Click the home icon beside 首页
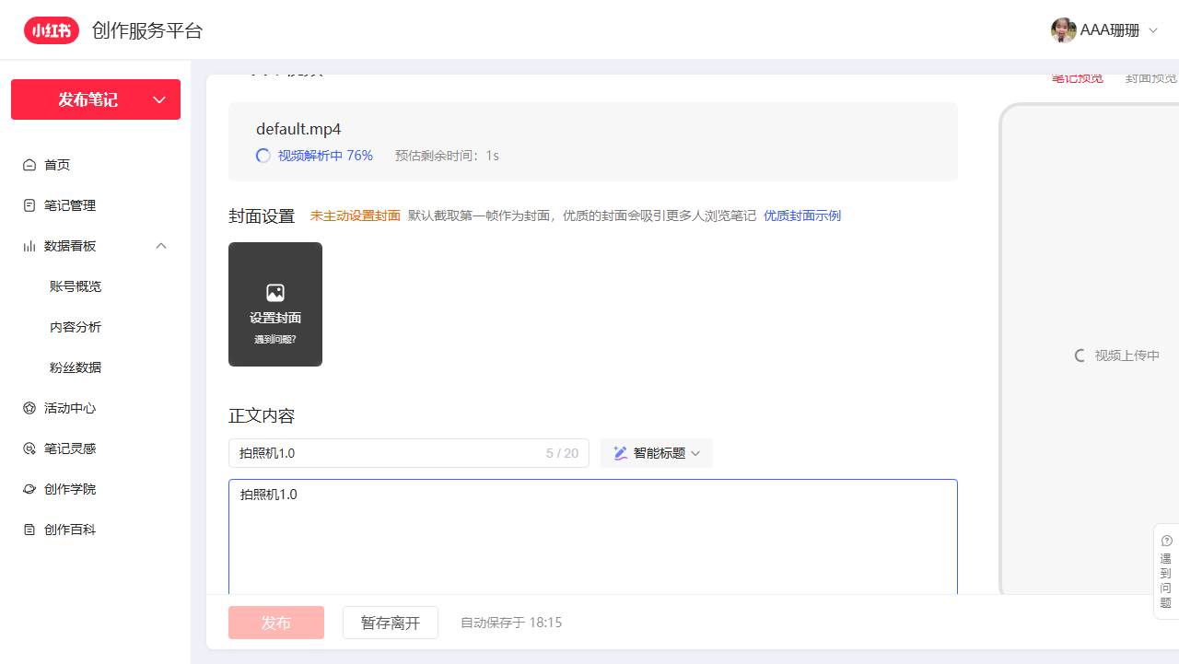 pyautogui.click(x=29, y=165)
